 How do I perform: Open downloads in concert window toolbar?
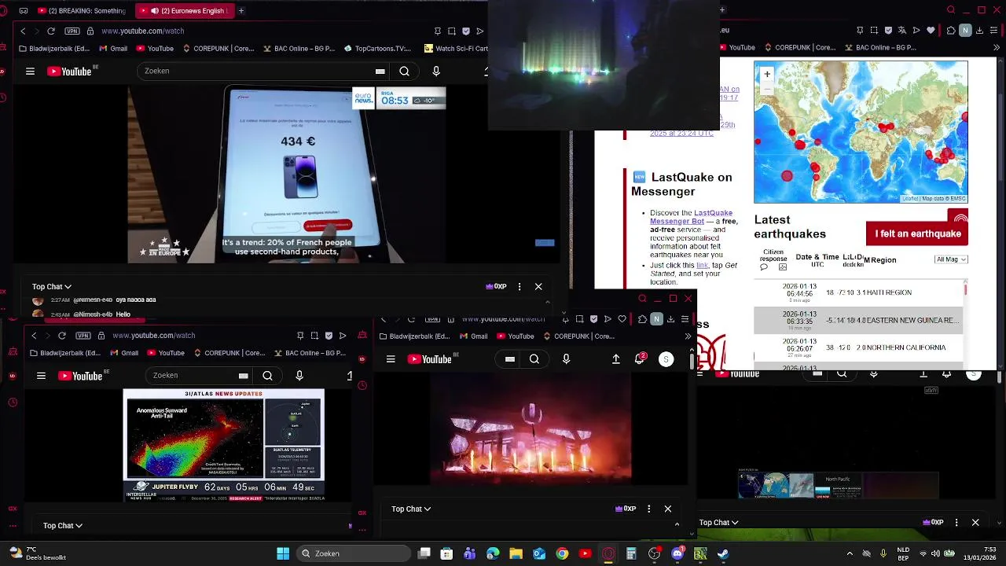[x=670, y=319]
